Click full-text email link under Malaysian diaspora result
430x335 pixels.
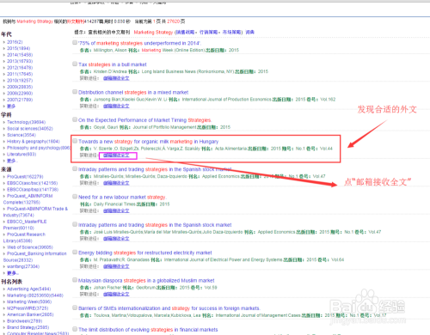[116, 294]
